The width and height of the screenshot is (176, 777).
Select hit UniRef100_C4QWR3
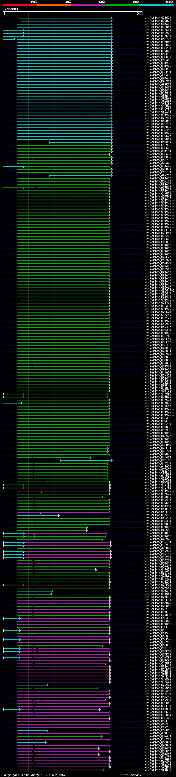coord(158,663)
